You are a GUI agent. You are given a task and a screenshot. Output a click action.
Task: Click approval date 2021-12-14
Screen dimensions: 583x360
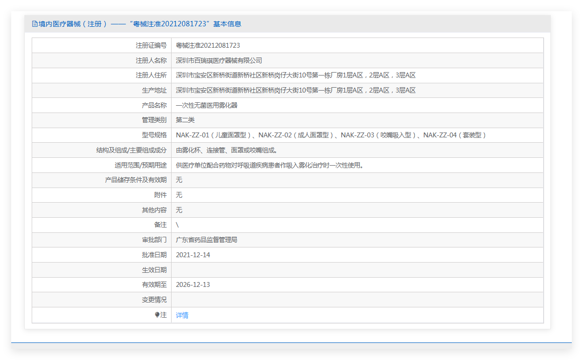(x=193, y=255)
